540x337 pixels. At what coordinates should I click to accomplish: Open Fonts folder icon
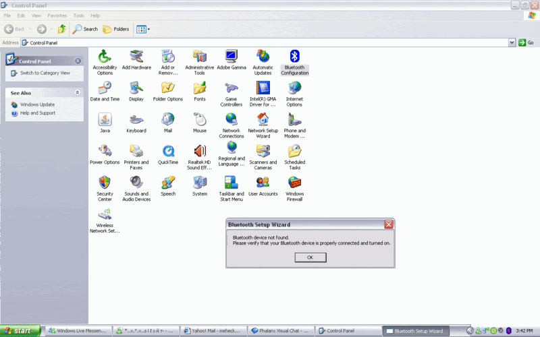pyautogui.click(x=199, y=92)
